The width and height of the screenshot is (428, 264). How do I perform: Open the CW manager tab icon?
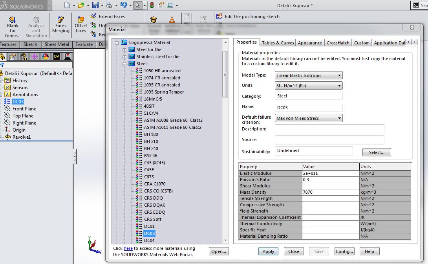click(57, 57)
